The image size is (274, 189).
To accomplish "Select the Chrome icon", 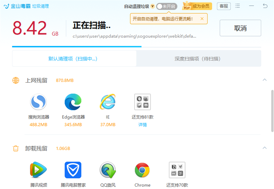I will tap(142, 170).
